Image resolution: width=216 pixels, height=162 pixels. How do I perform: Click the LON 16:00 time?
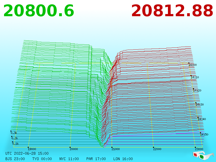point(123,159)
